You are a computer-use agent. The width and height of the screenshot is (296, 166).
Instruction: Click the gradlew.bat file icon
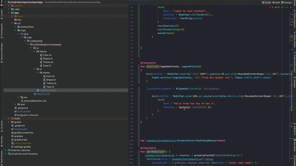click(x=12, y=140)
